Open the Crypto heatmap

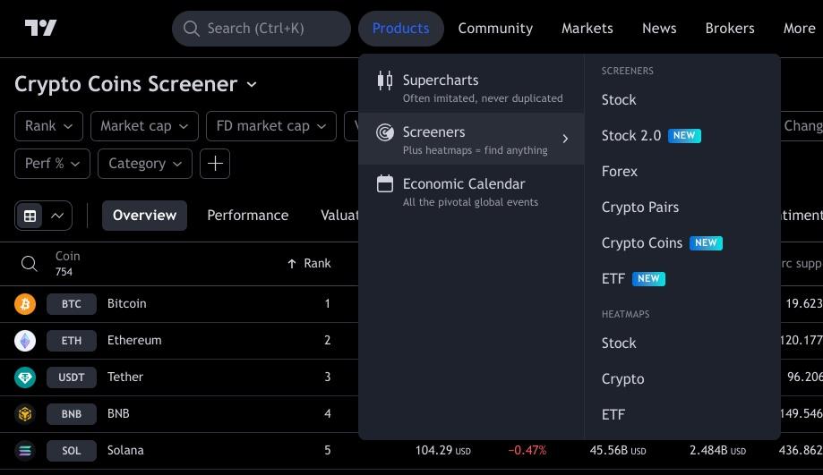(x=623, y=379)
